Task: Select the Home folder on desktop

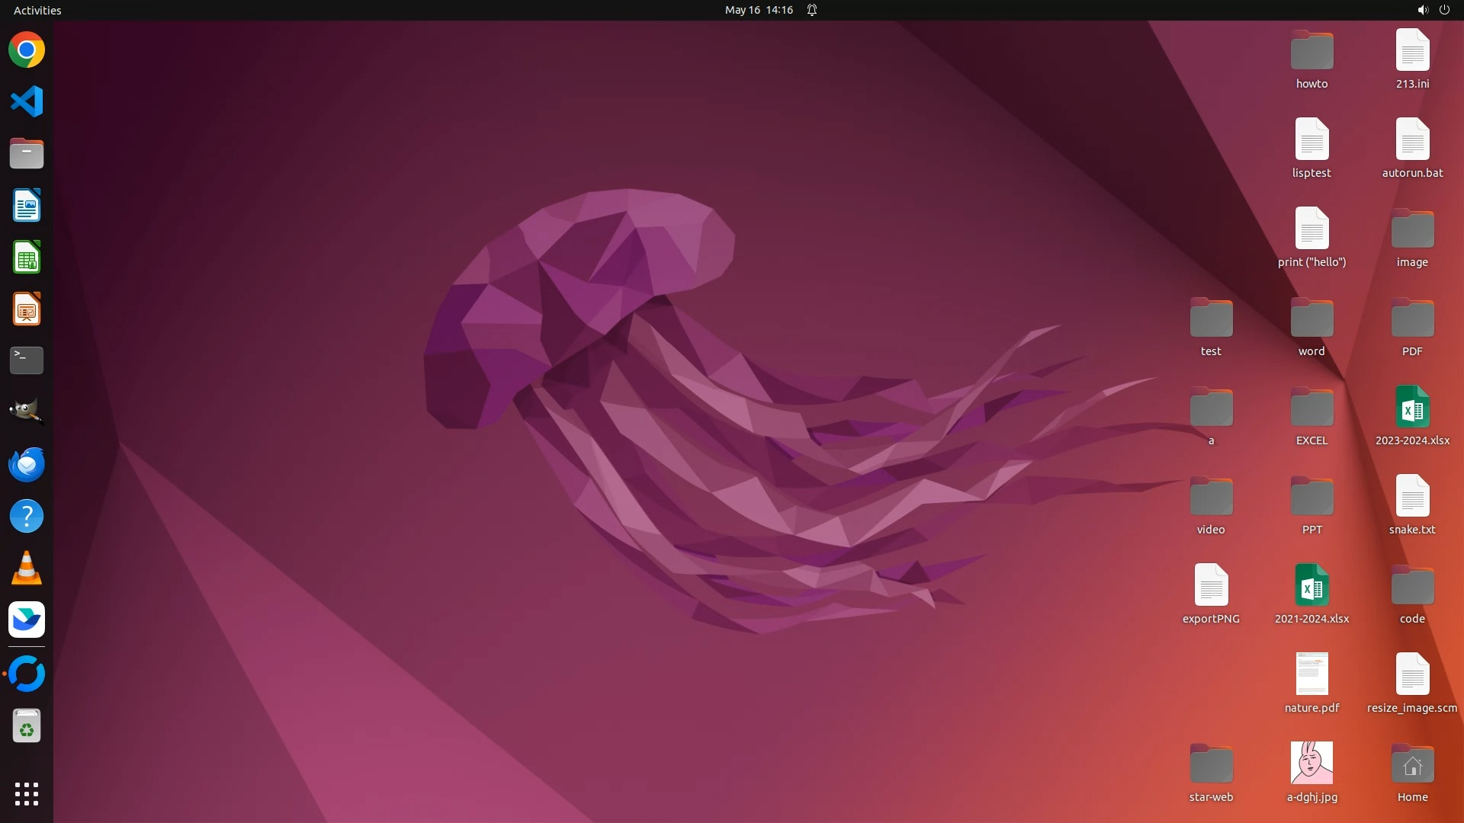Action: [1412, 764]
